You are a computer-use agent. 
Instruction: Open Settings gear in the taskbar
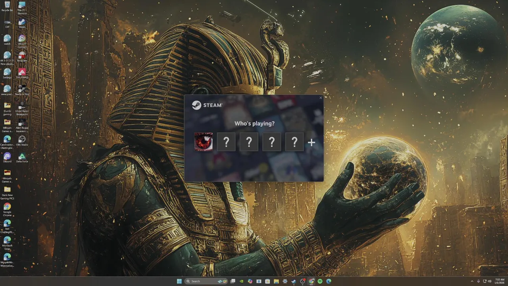285,281
